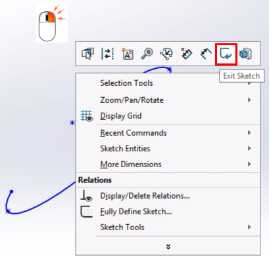Click the 3D part cube icon
The height and width of the screenshot is (257, 269).
coord(245,54)
